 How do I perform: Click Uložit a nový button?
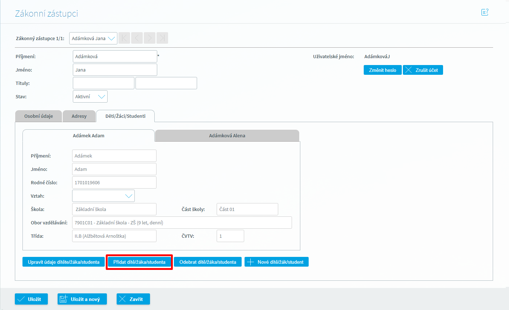click(82, 299)
